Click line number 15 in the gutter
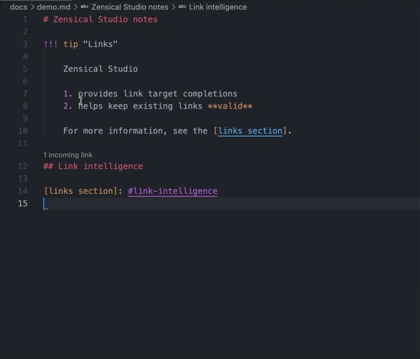Viewport: 420px width, 359px height. (x=23, y=204)
